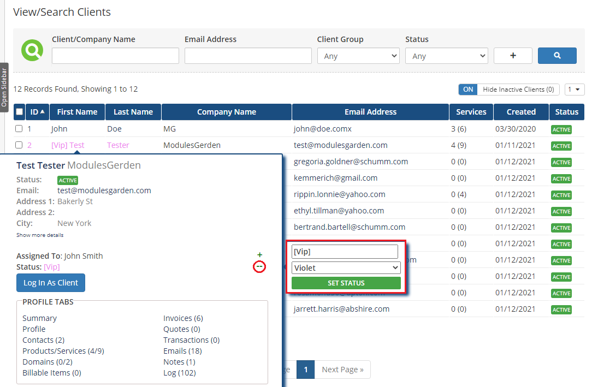This screenshot has height=387, width=592.
Task: Focus the Email Address search field
Action: pos(248,56)
